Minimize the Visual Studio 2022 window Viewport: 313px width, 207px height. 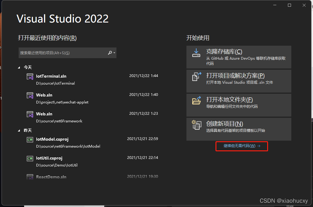(x=275, y=5)
